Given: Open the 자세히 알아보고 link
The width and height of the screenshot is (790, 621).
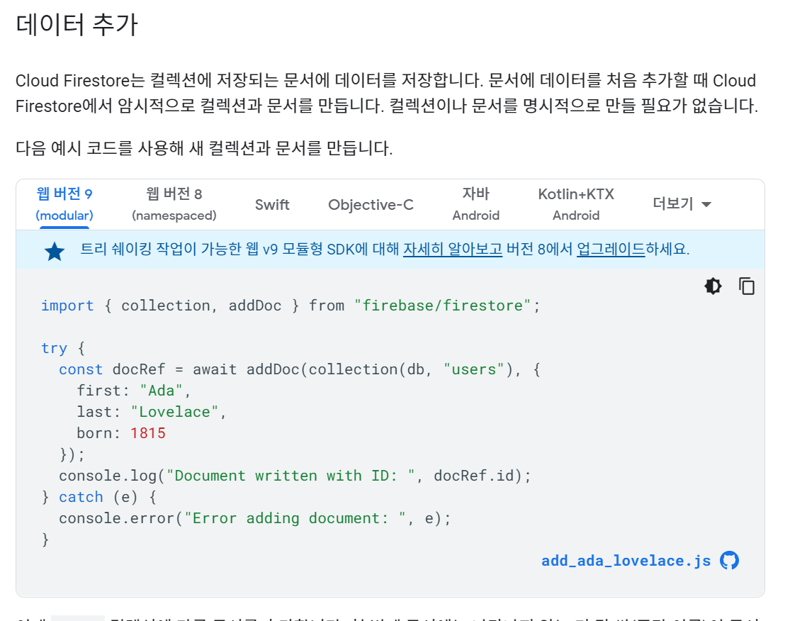Looking at the screenshot, I should click(453, 249).
